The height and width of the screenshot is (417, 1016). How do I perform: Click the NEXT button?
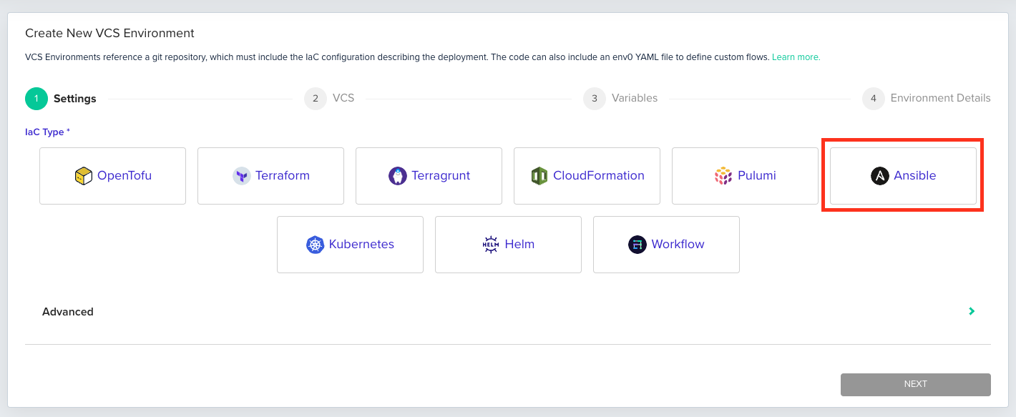[x=916, y=384]
